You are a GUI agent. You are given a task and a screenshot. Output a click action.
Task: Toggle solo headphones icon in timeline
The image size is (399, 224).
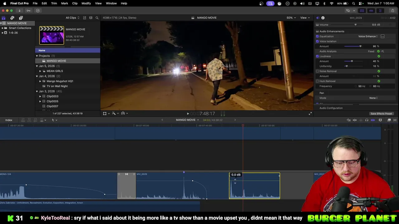tap(367, 120)
